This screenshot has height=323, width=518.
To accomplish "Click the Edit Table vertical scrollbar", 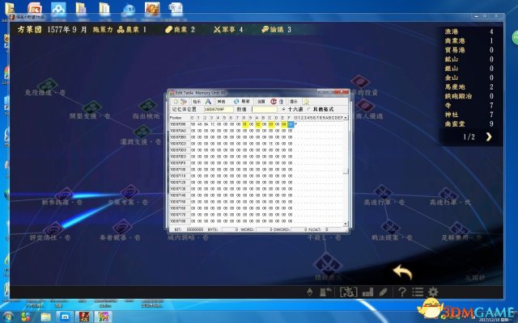I will pos(346,170).
